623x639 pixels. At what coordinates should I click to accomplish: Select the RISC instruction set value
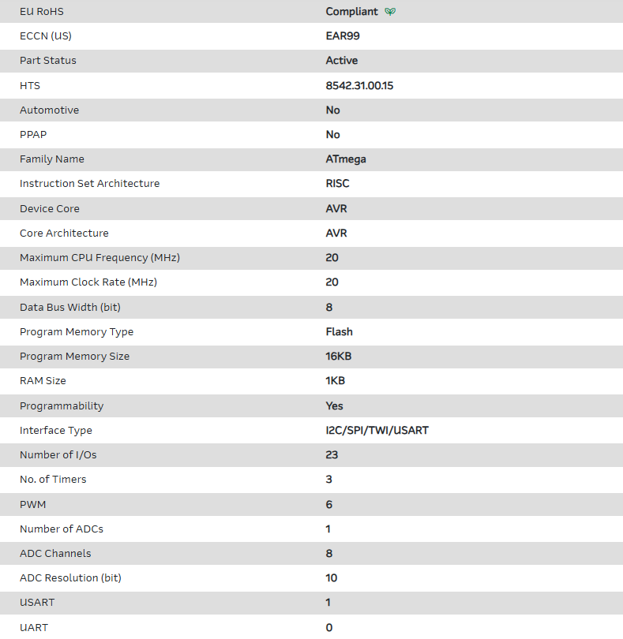(337, 184)
